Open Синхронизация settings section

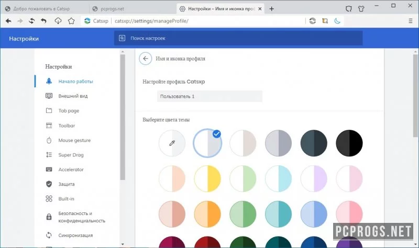(x=75, y=235)
